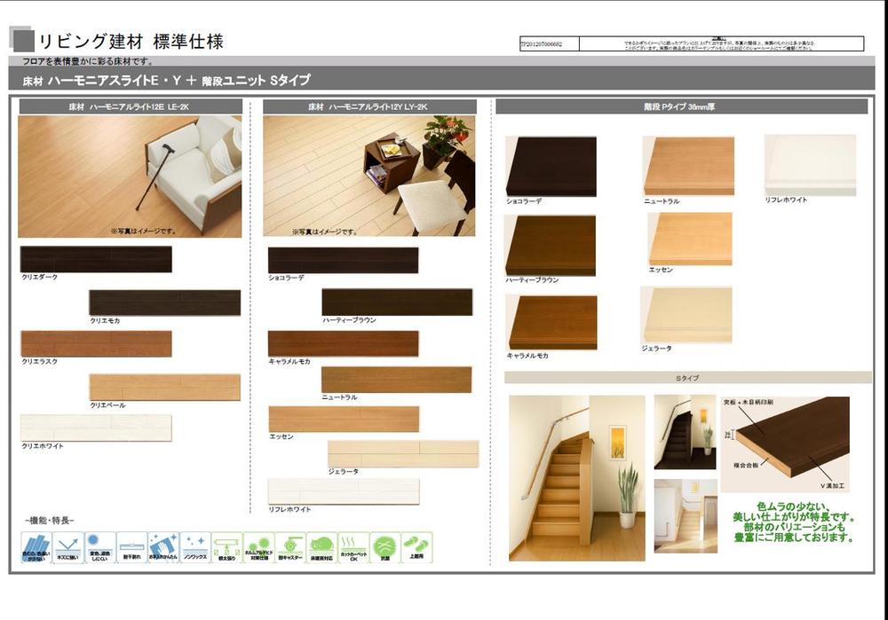The image size is (888, 620).
Task: Choose the ジェラータ stair tread sample
Action: 686,315
